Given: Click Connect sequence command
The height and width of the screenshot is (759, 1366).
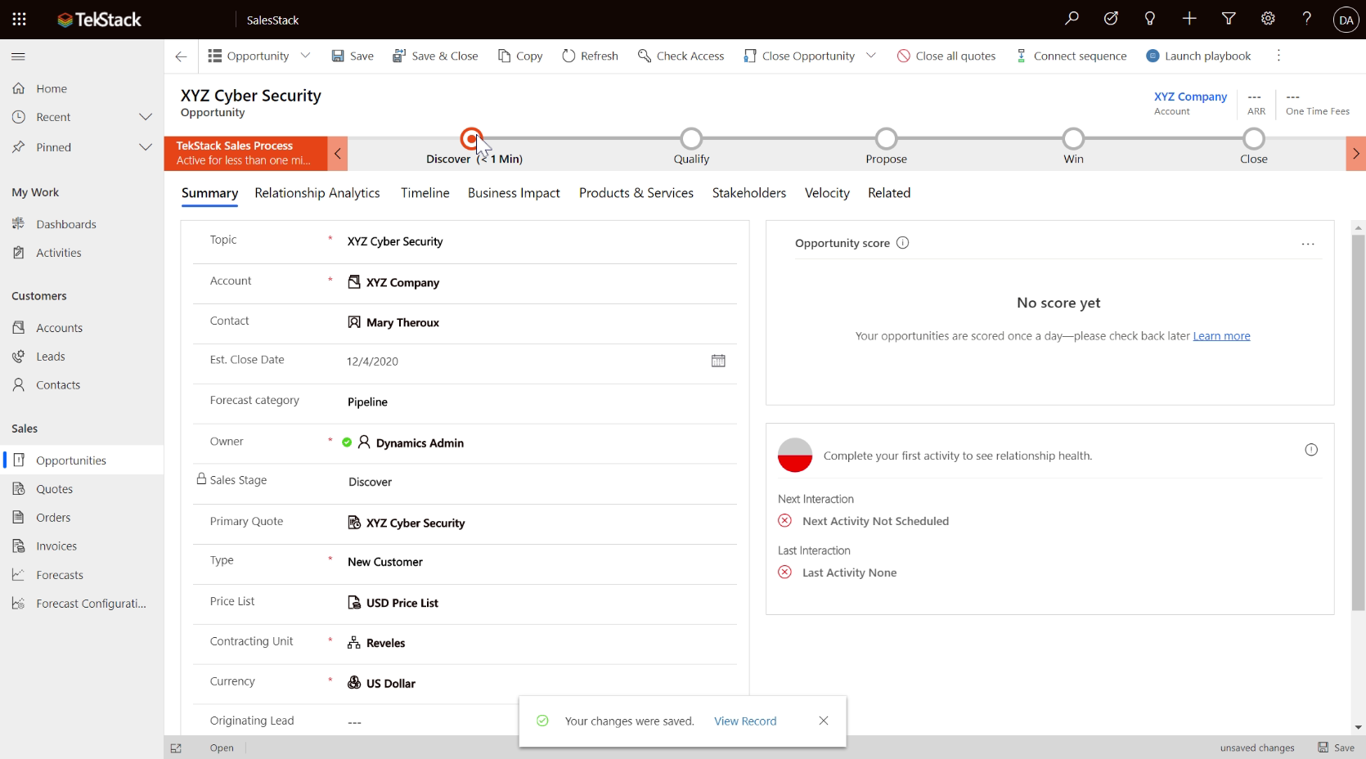Looking at the screenshot, I should point(1071,56).
